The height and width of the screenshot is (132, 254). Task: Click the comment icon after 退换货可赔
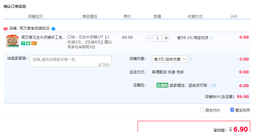tap(211, 86)
